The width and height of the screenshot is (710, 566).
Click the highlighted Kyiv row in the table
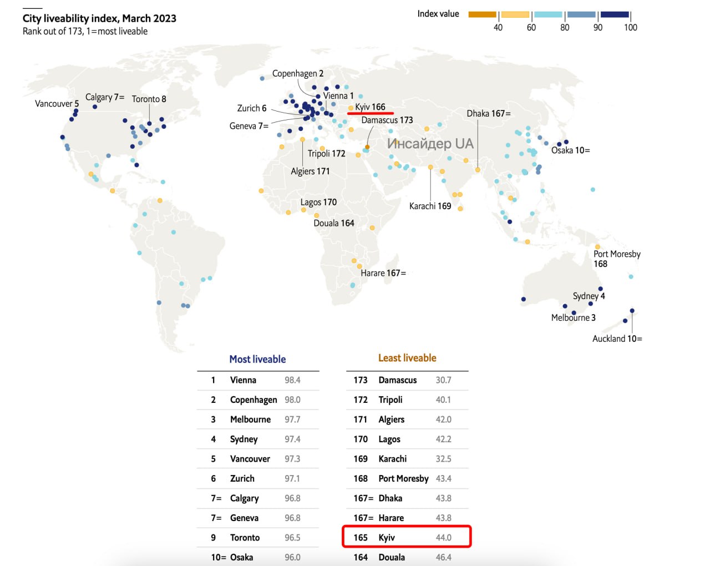click(407, 537)
